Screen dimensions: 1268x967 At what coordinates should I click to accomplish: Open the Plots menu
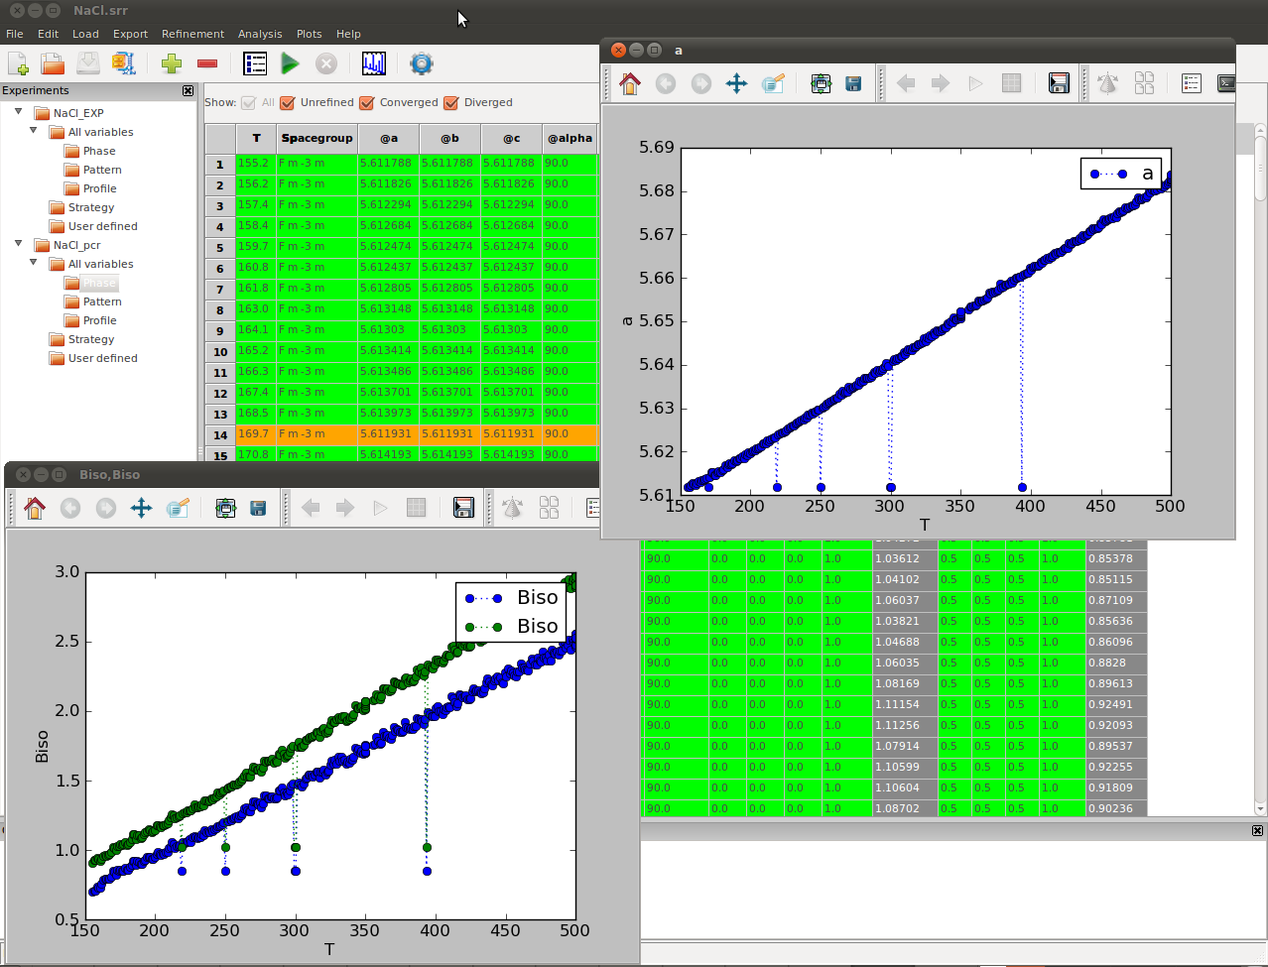pyautogui.click(x=309, y=34)
